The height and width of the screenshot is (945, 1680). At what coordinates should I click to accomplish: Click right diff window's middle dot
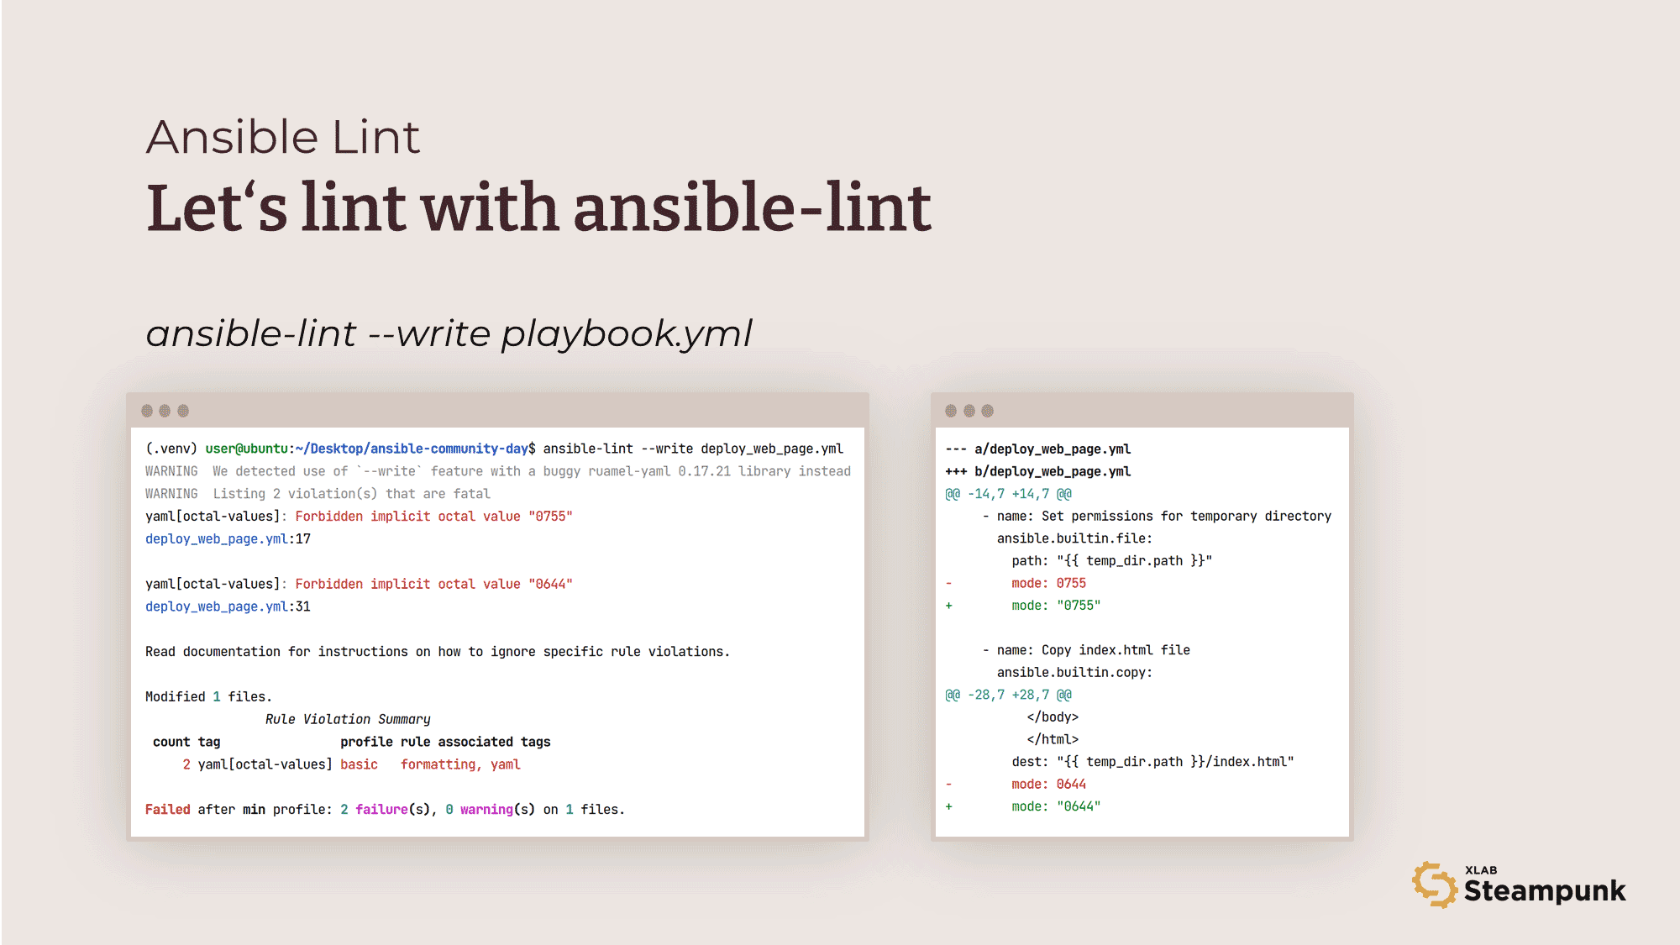(969, 411)
